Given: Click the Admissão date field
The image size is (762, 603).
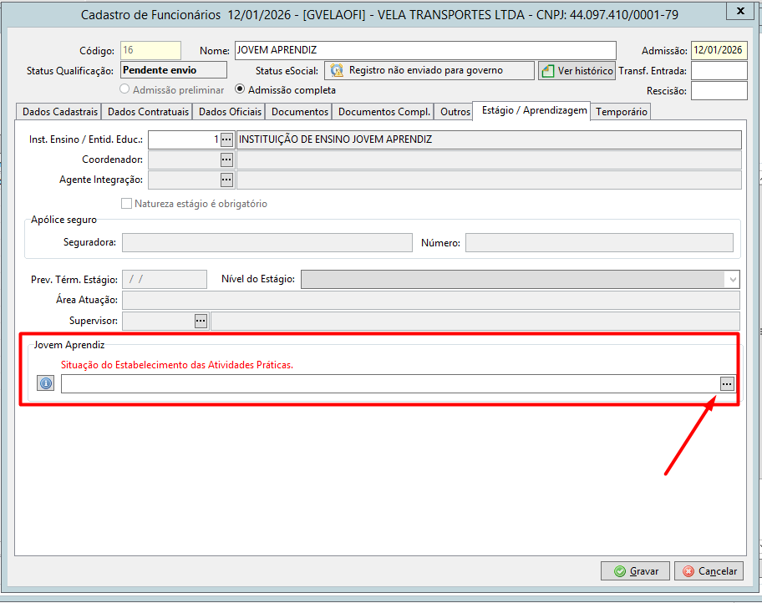Looking at the screenshot, I should click(x=719, y=51).
